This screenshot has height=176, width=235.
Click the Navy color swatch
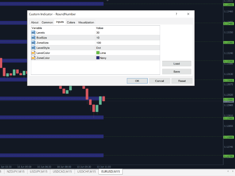coord(98,58)
